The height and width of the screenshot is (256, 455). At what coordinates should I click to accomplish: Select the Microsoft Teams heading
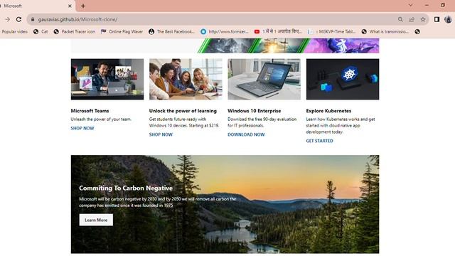(90, 111)
